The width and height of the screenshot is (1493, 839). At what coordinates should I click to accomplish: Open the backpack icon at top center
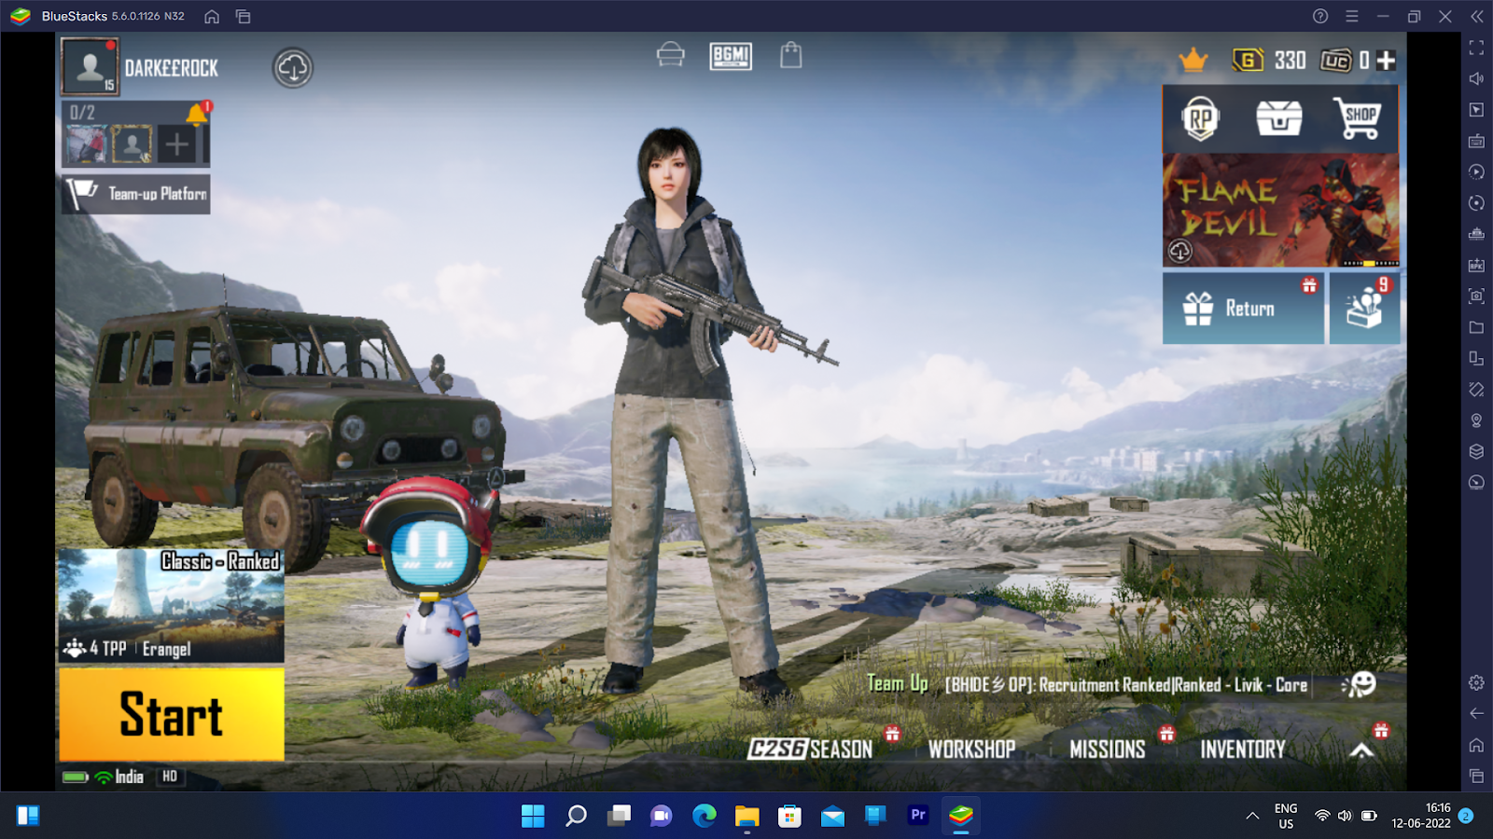click(791, 55)
